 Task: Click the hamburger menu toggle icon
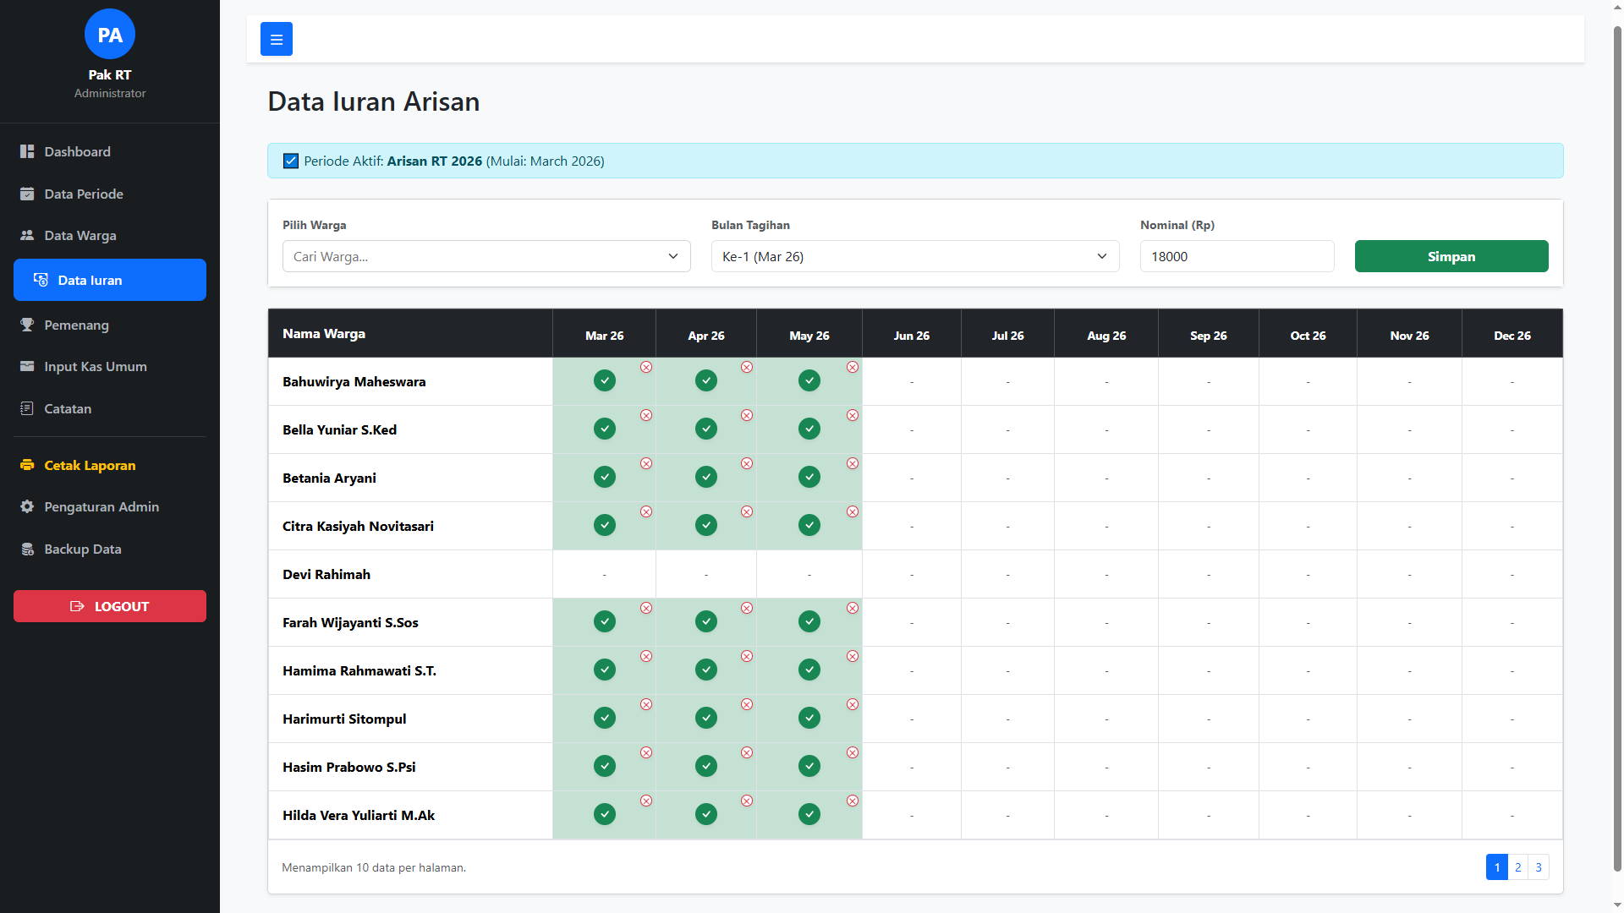(276, 39)
